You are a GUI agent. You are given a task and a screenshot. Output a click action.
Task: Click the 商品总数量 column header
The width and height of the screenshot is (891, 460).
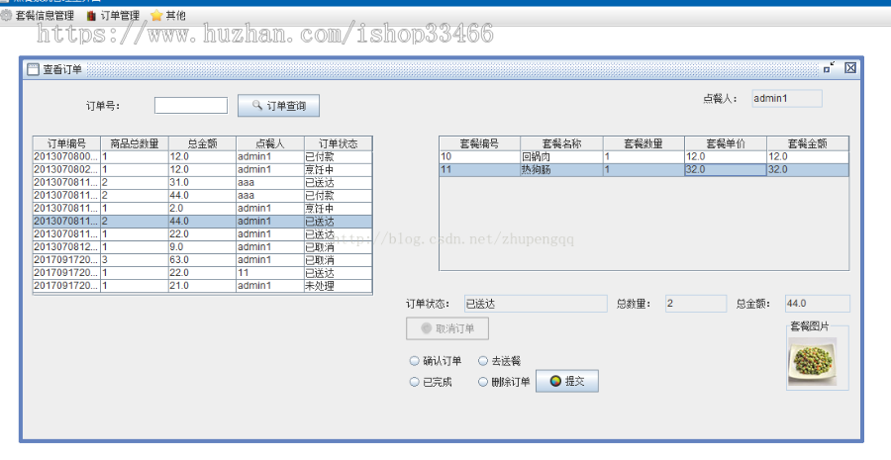135,143
